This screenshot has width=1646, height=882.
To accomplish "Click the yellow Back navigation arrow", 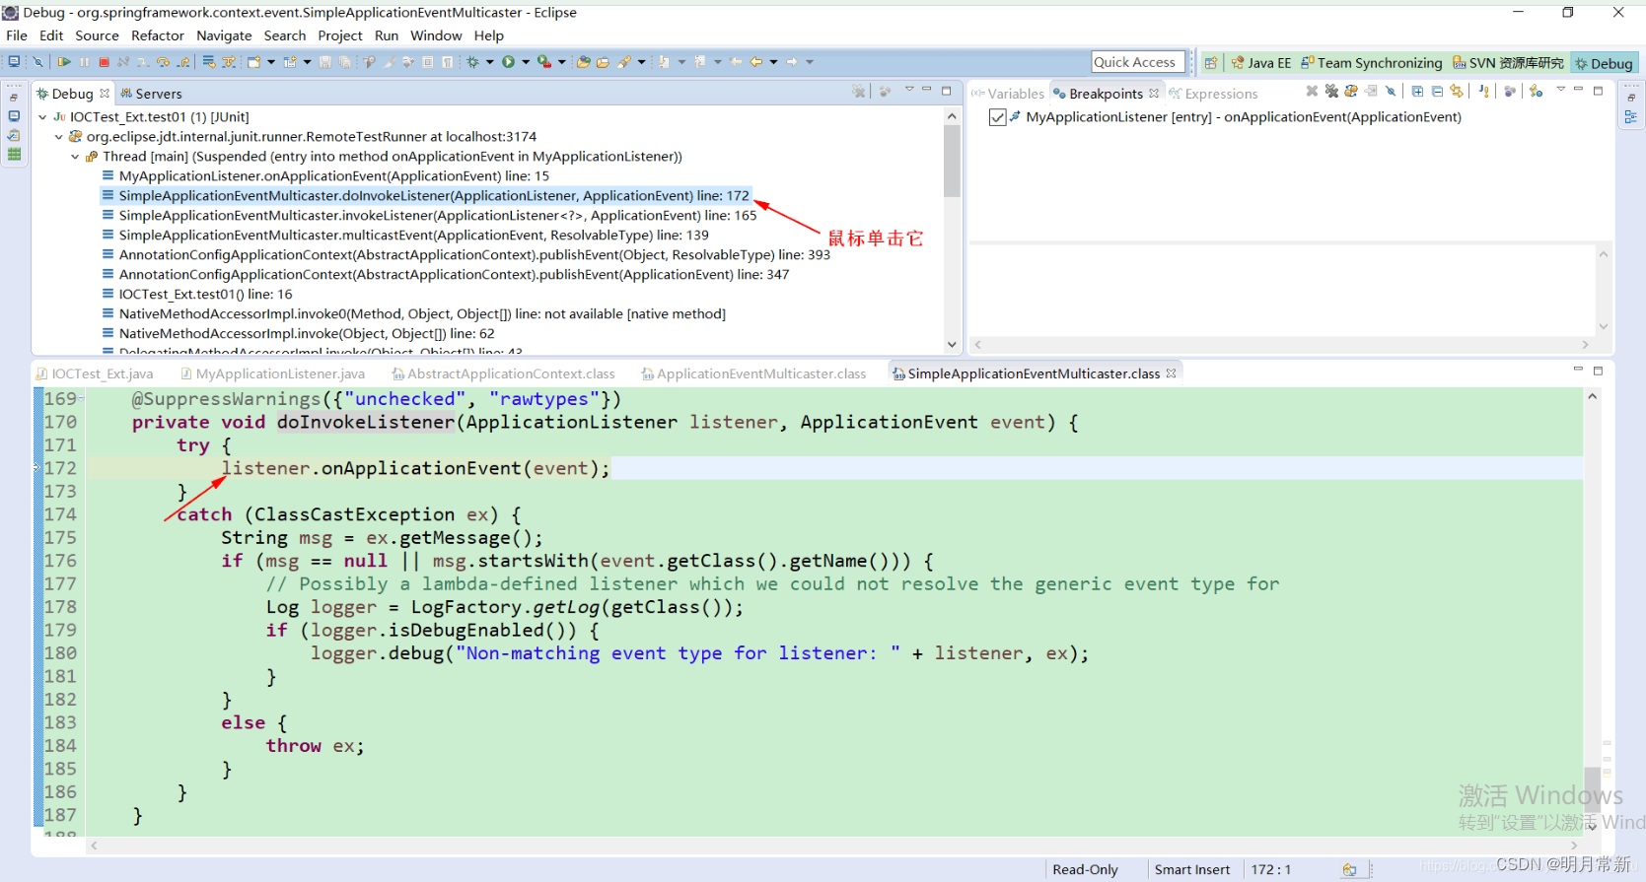I will [755, 62].
